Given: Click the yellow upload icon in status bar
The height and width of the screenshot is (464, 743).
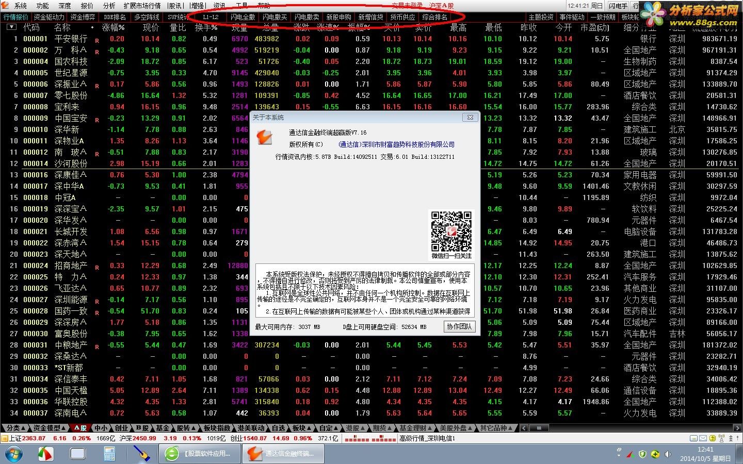Looking at the screenshot, I should point(713,438).
